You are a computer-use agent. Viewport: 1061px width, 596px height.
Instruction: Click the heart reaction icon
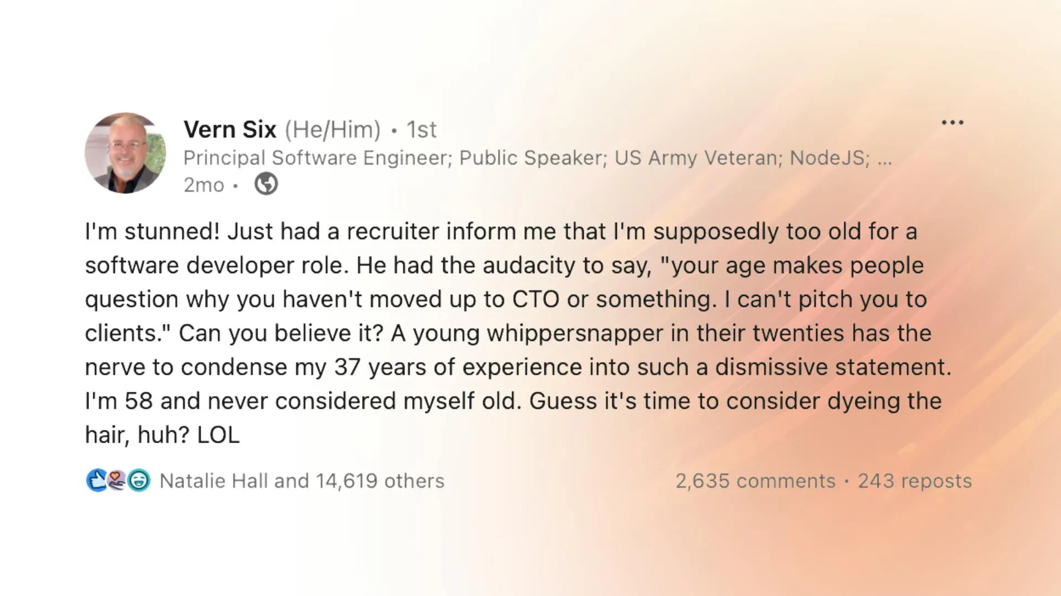click(117, 481)
